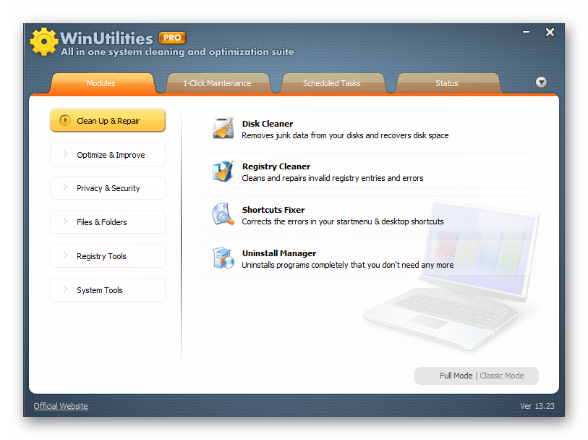The image size is (588, 440).
Task: Open Uninstall Manager from its title
Action: pos(279,253)
